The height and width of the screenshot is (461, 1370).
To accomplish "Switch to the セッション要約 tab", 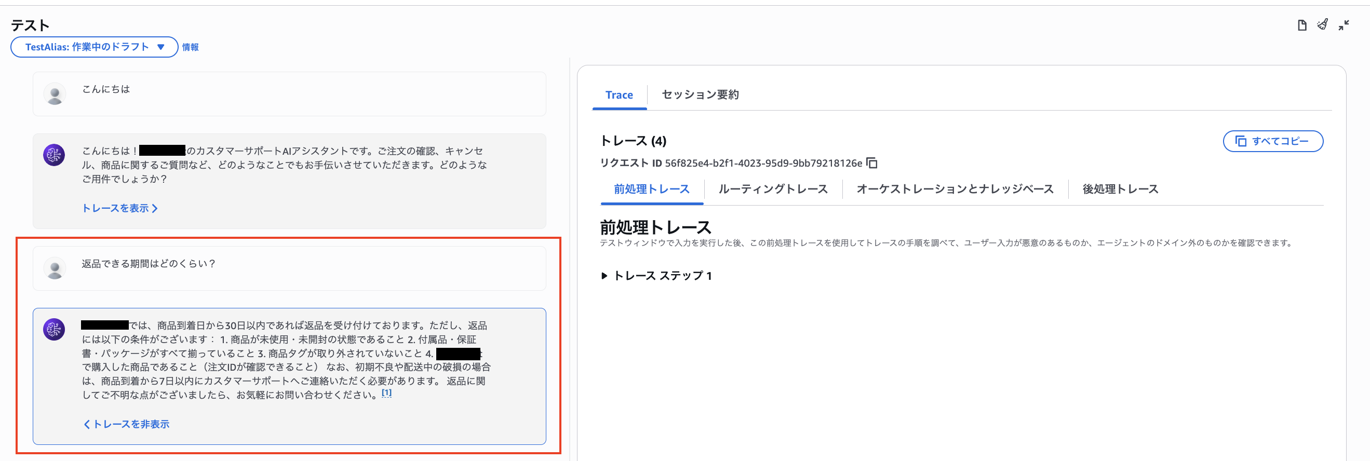I will coord(700,94).
